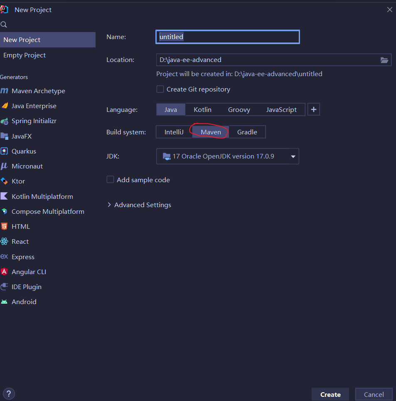Click the React label in generators
The width and height of the screenshot is (396, 401).
tap(20, 241)
